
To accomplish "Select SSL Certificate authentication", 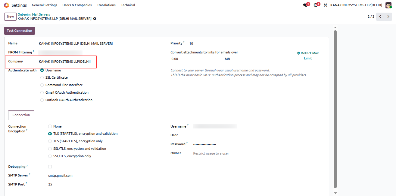I will pos(42,77).
